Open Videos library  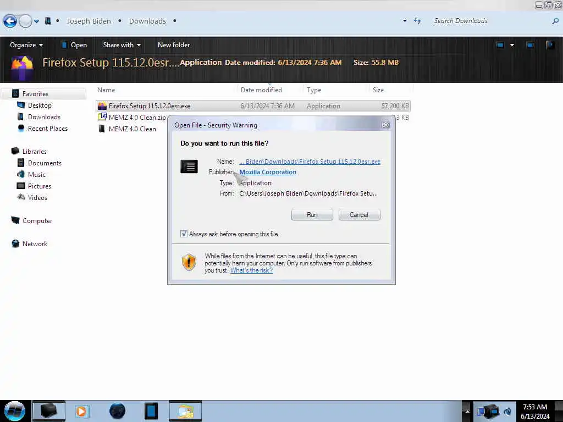(37, 197)
